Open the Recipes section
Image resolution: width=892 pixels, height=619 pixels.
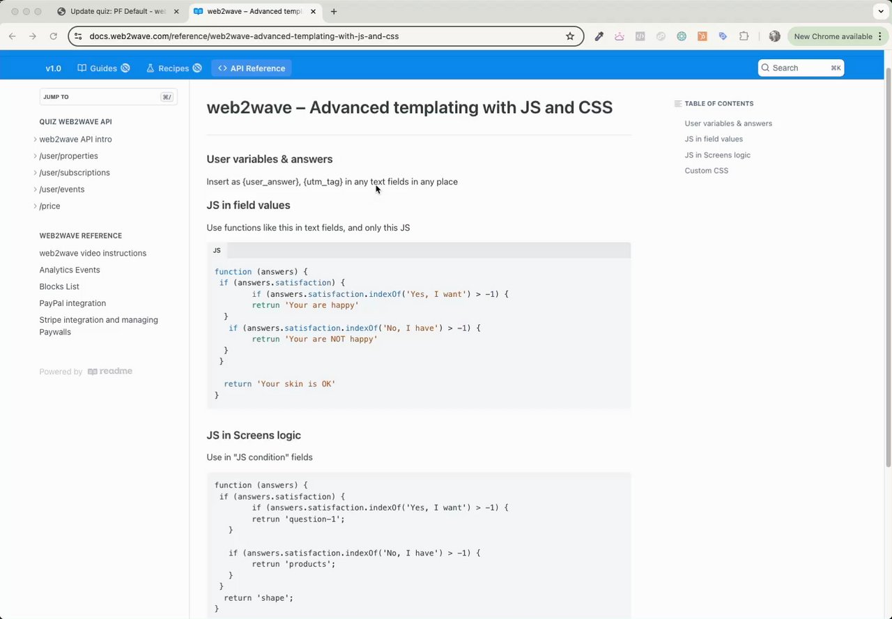pos(174,68)
